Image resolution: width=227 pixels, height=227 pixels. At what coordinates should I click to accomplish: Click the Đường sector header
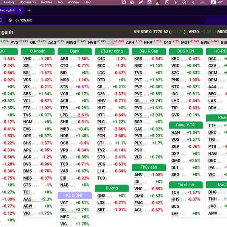tap(112, 188)
